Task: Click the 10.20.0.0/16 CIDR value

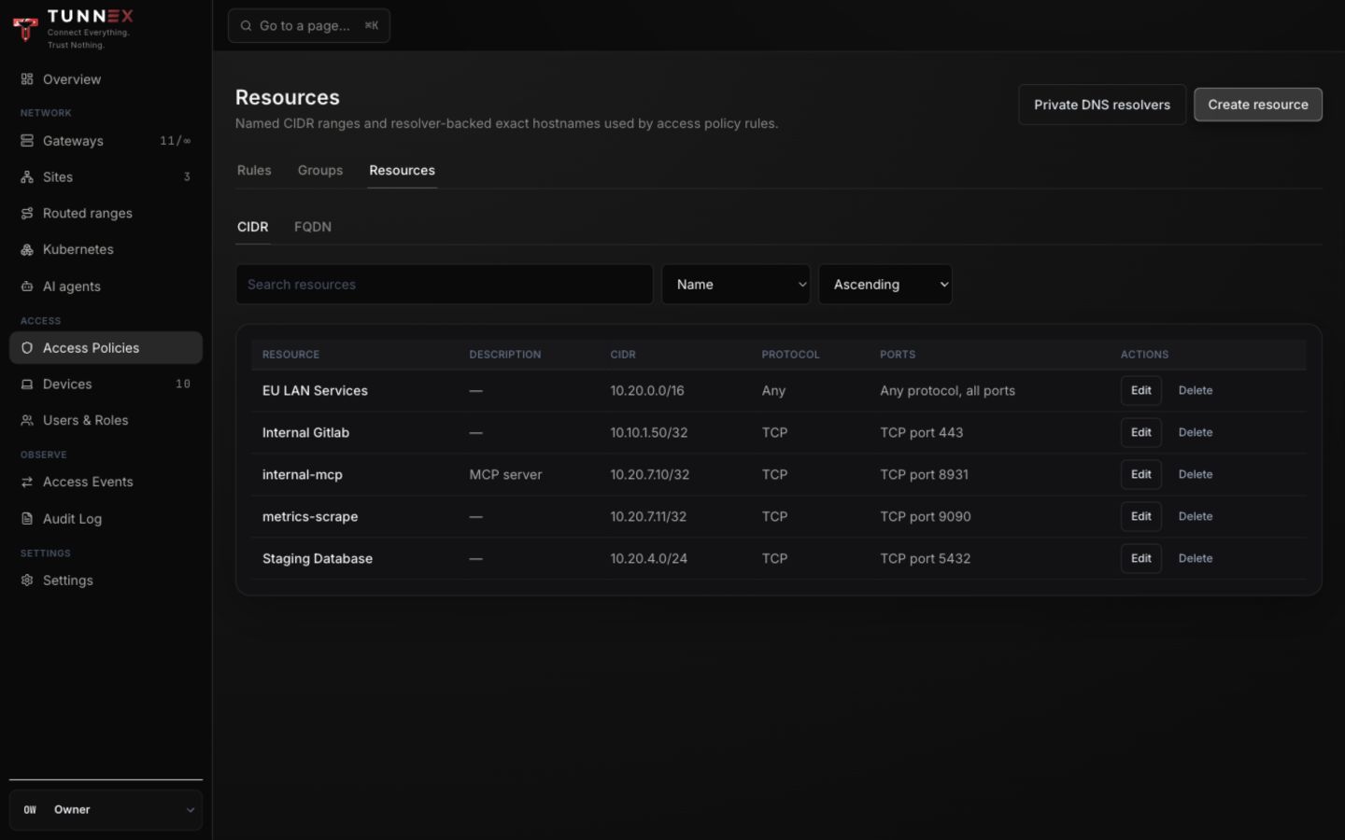Action: coord(647,391)
